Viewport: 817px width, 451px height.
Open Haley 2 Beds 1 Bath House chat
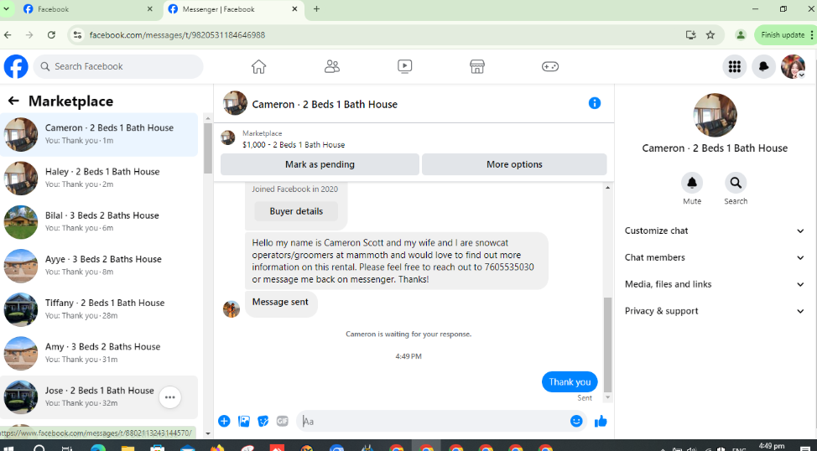[x=99, y=178]
